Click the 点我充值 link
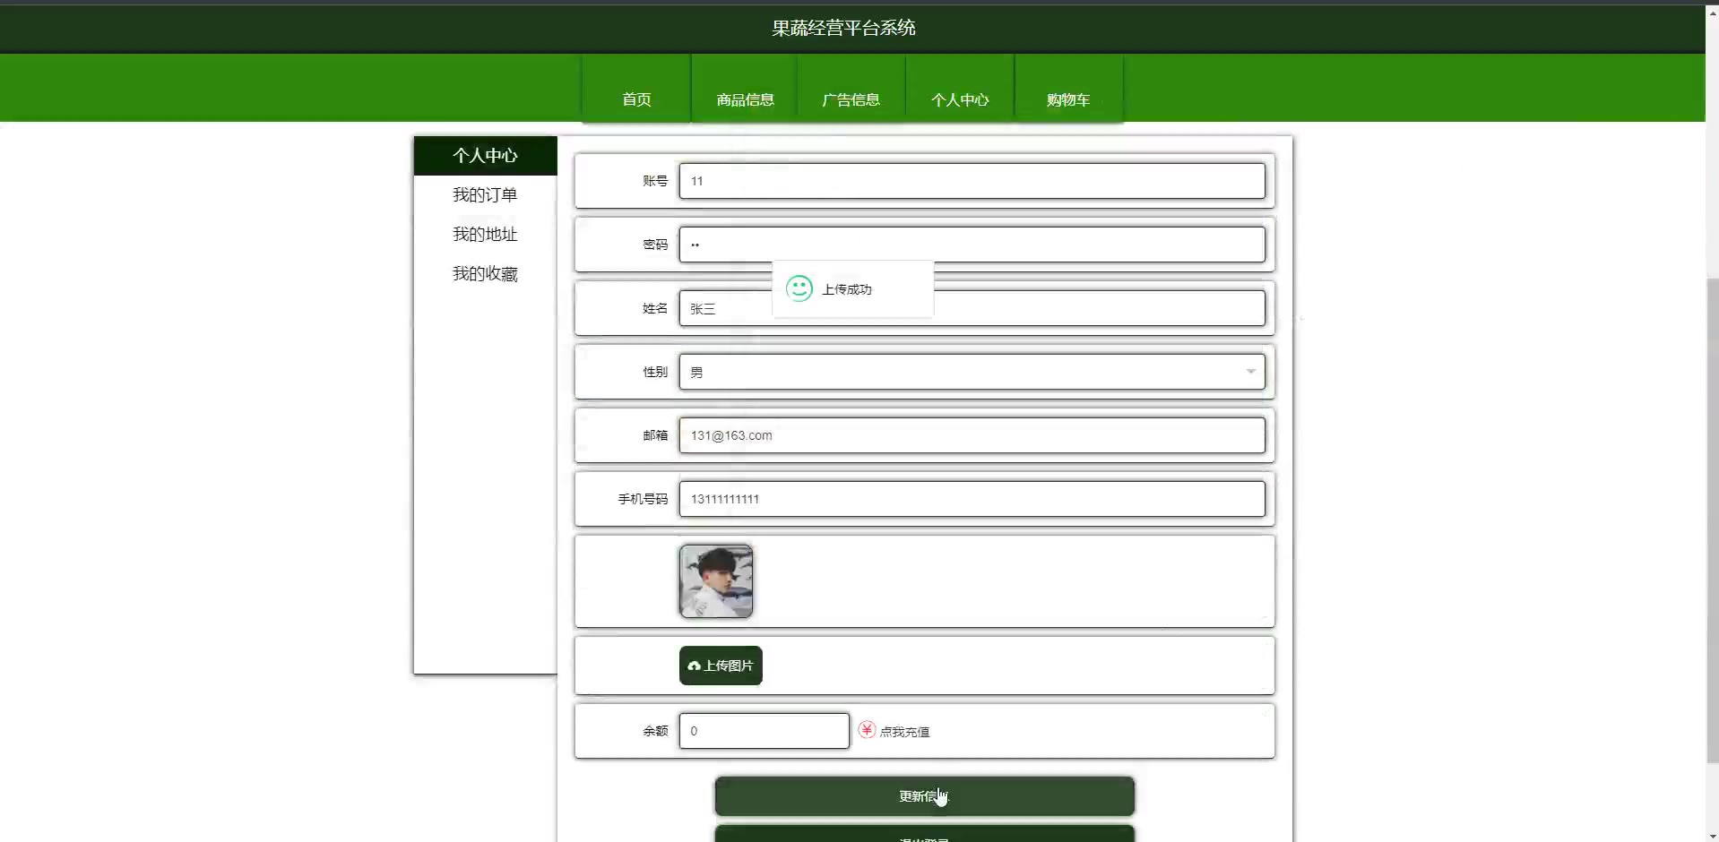The image size is (1719, 842). 904,732
